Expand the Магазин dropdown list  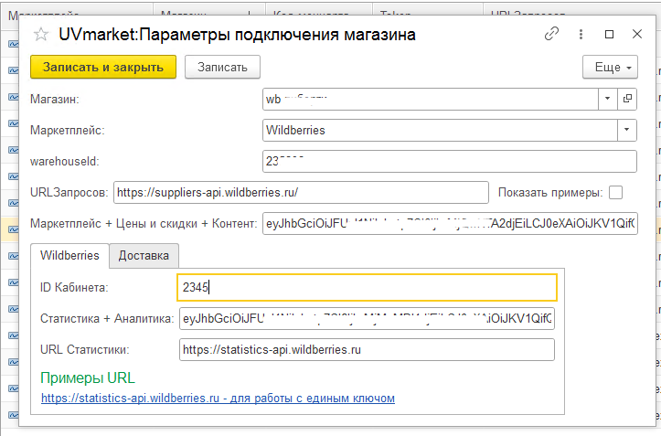(607, 99)
